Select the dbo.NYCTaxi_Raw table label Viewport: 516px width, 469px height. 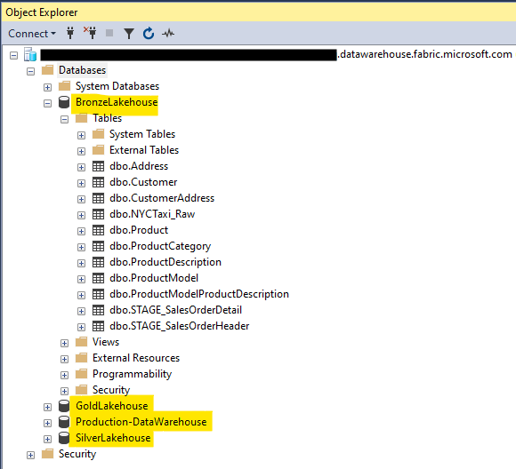(152, 214)
